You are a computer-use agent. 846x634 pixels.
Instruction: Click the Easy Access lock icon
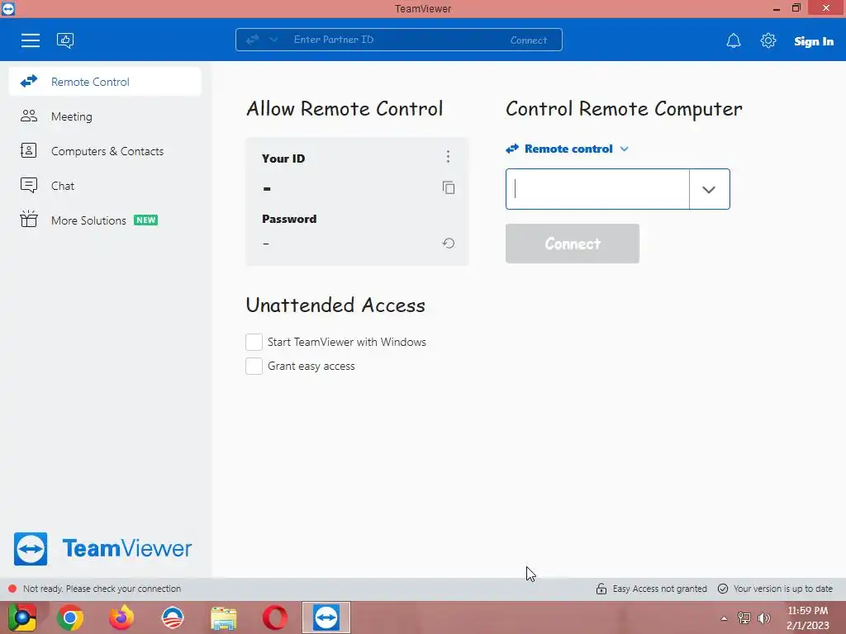(x=601, y=589)
